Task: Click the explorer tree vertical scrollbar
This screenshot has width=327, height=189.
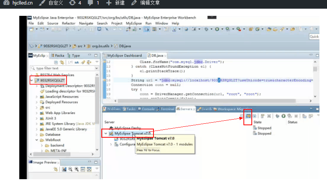Action: click(x=97, y=100)
